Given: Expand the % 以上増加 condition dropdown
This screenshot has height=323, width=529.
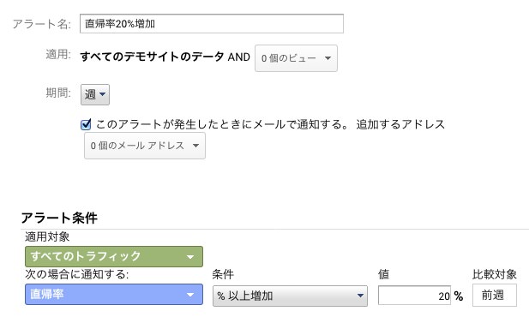Looking at the screenshot, I should 290,296.
